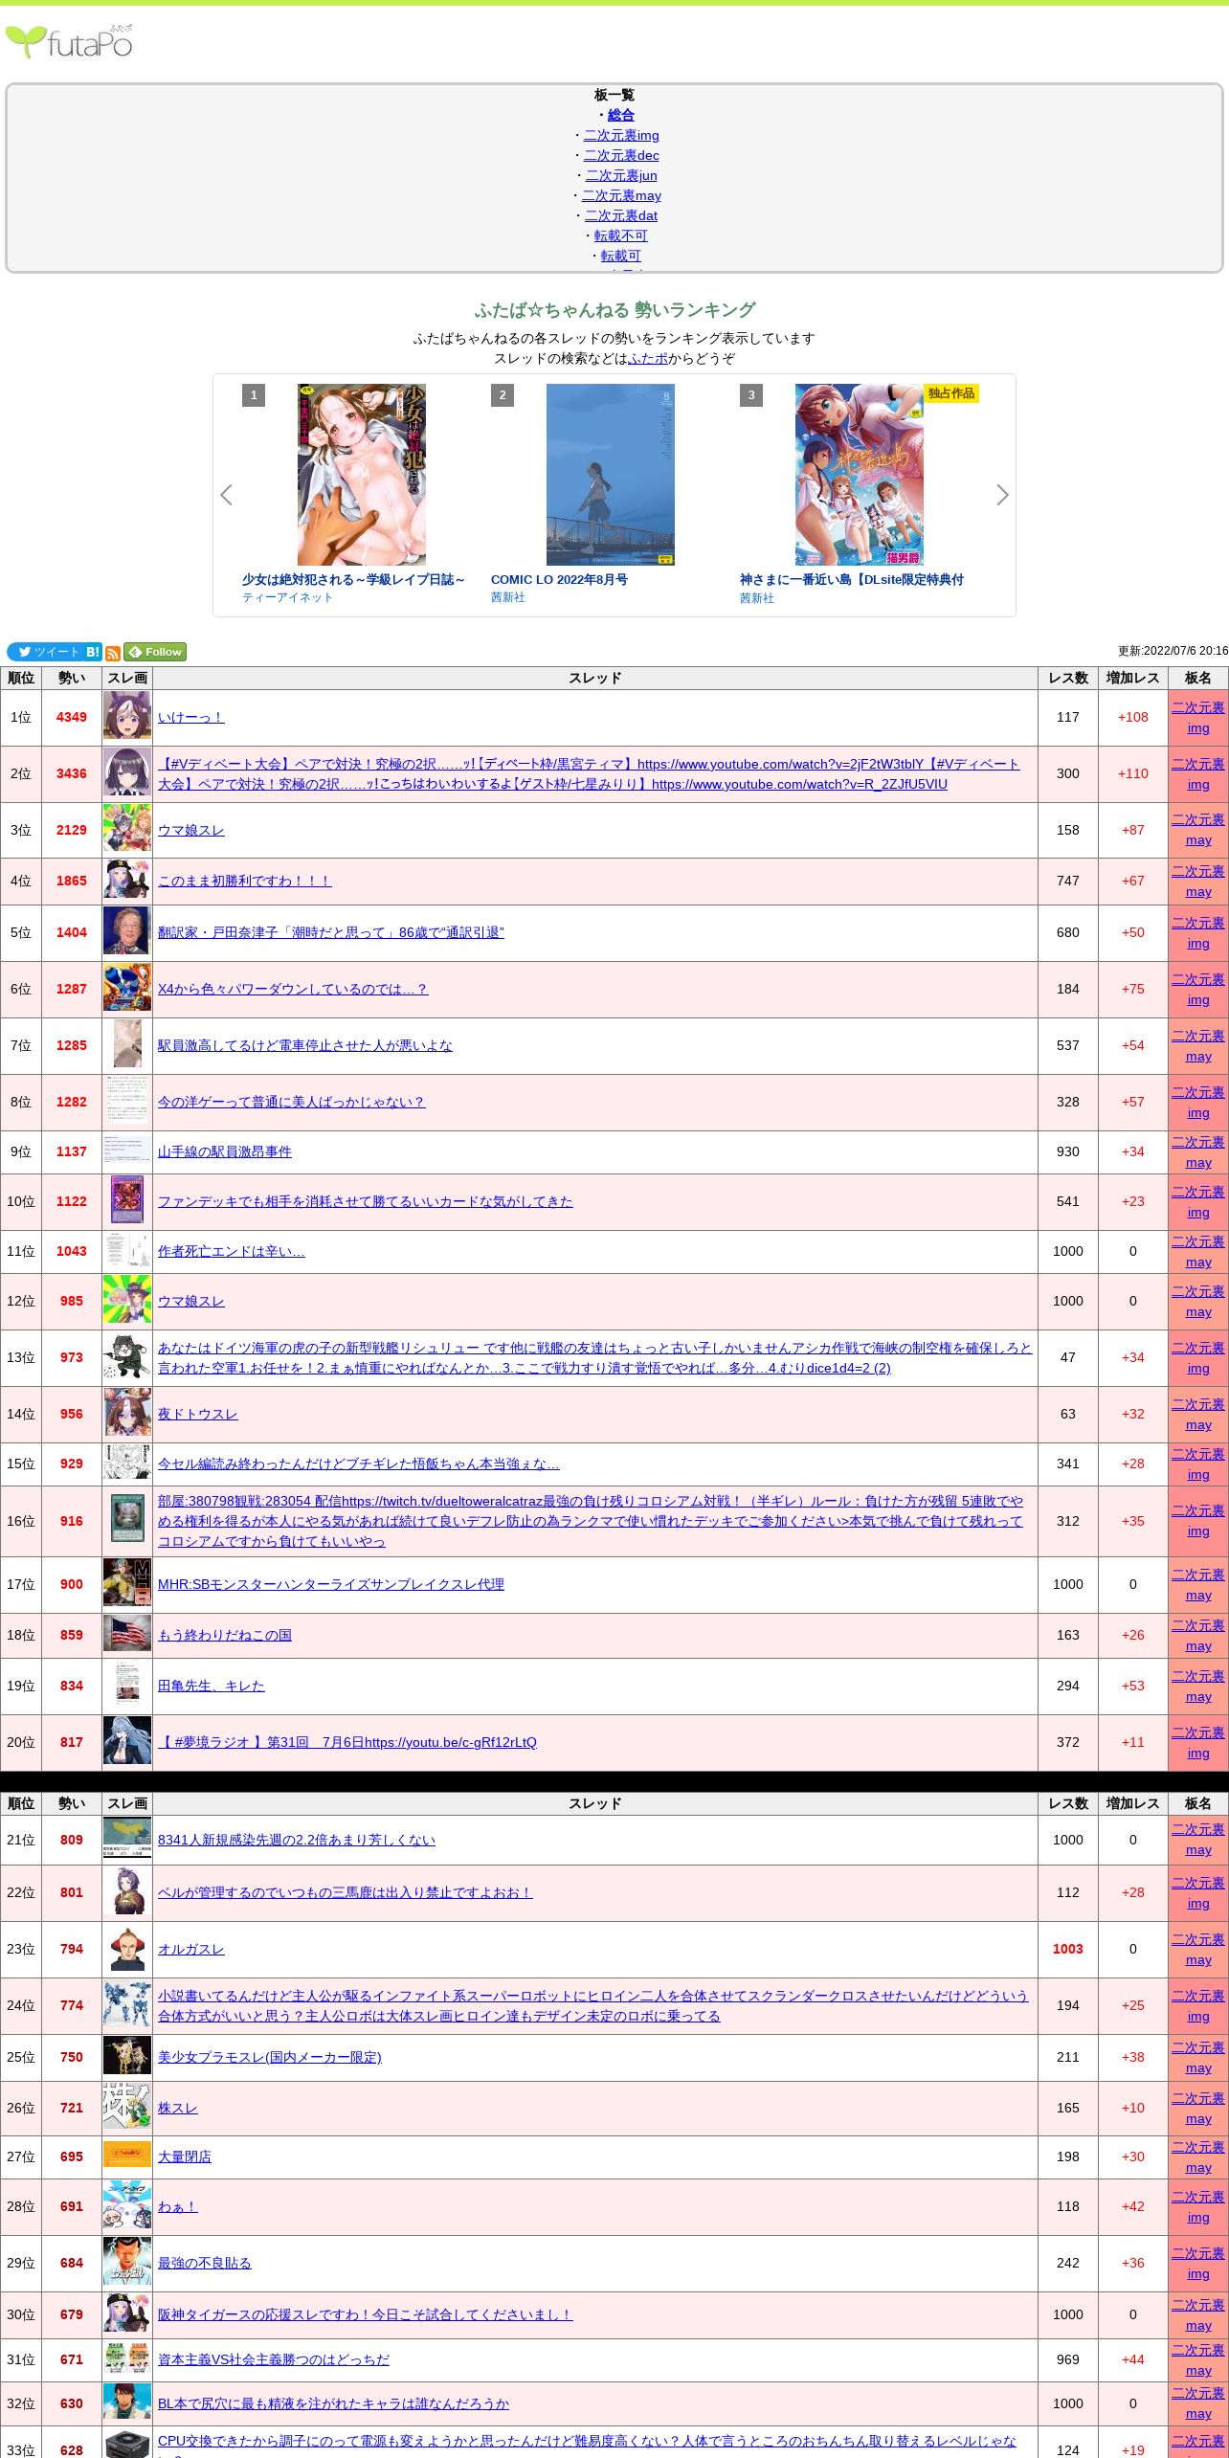1229x2458 pixels.
Task: Open the orange RSS feed icon
Action: coord(113,653)
